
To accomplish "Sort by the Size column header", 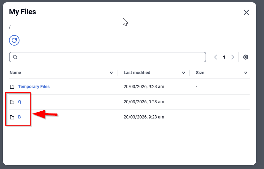I will [x=200, y=73].
